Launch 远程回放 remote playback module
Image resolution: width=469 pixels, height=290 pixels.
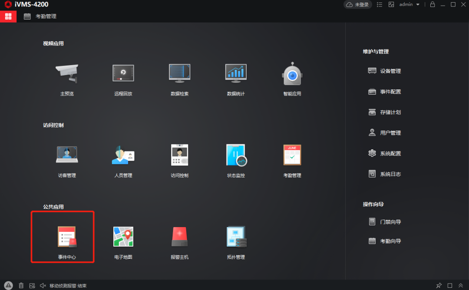click(x=123, y=74)
